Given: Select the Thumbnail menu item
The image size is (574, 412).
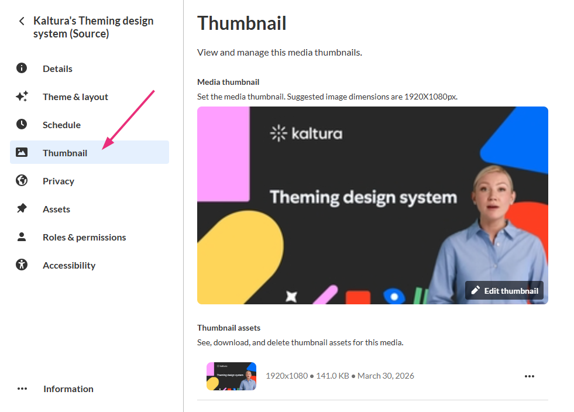Looking at the screenshot, I should pyautogui.click(x=90, y=152).
